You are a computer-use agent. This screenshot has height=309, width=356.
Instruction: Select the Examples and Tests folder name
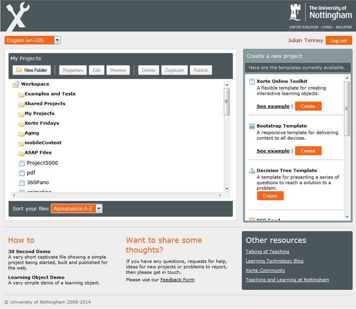point(50,94)
